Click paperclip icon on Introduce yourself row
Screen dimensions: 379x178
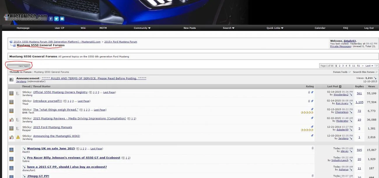(x=309, y=101)
